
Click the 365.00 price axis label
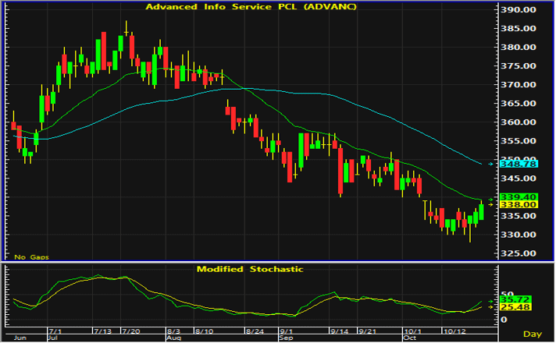[518, 104]
